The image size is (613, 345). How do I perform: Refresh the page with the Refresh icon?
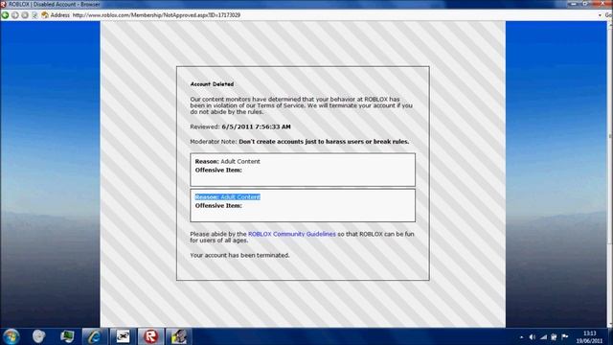(x=34, y=15)
